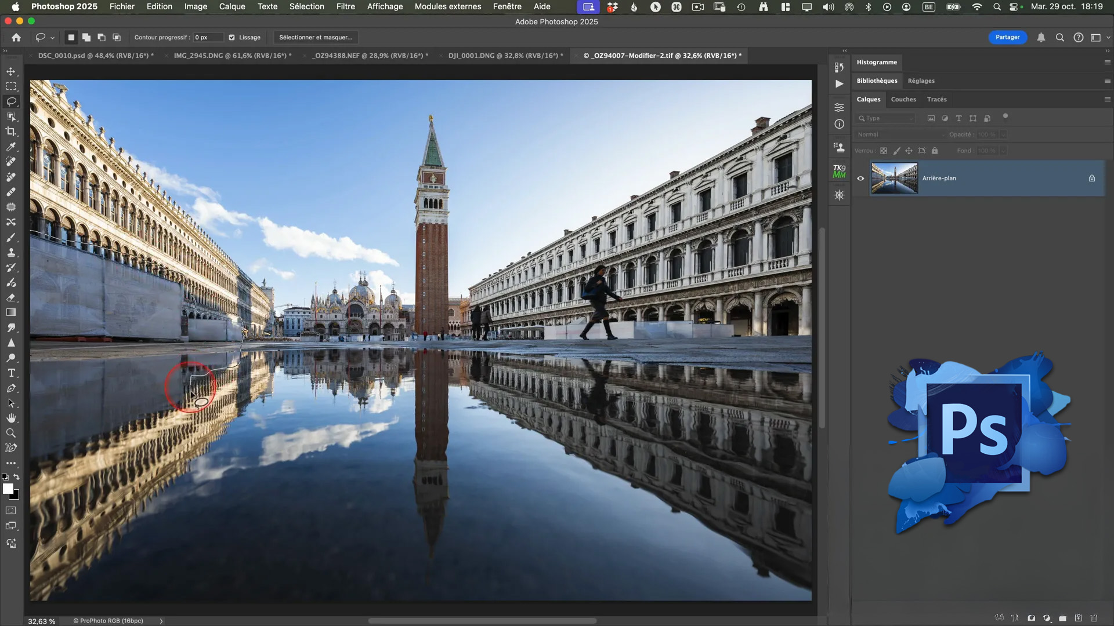The image size is (1114, 626).
Task: Select the Hand tool
Action: tap(11, 417)
